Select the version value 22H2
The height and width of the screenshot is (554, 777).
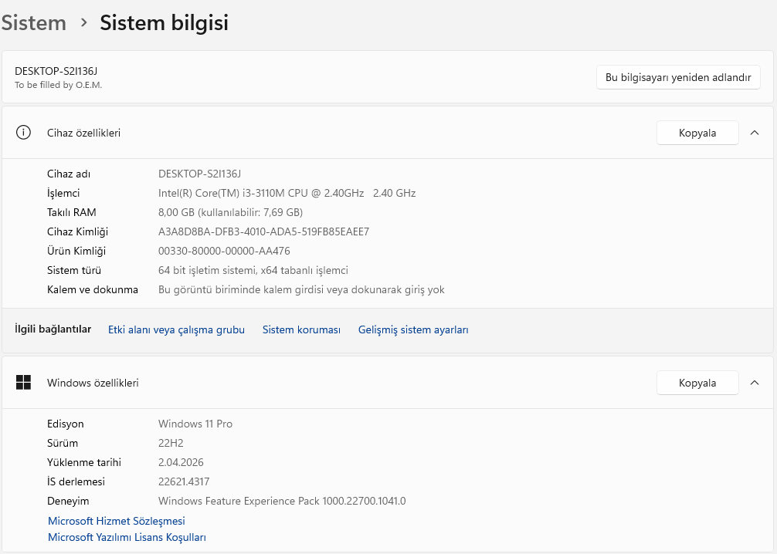(171, 443)
